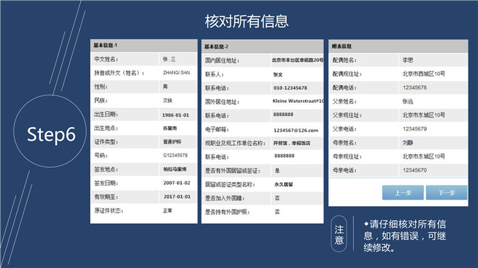The image size is (478, 268).
Task: Click the 国外居住地址 Kleine Waterstraat value
Action: point(298,101)
